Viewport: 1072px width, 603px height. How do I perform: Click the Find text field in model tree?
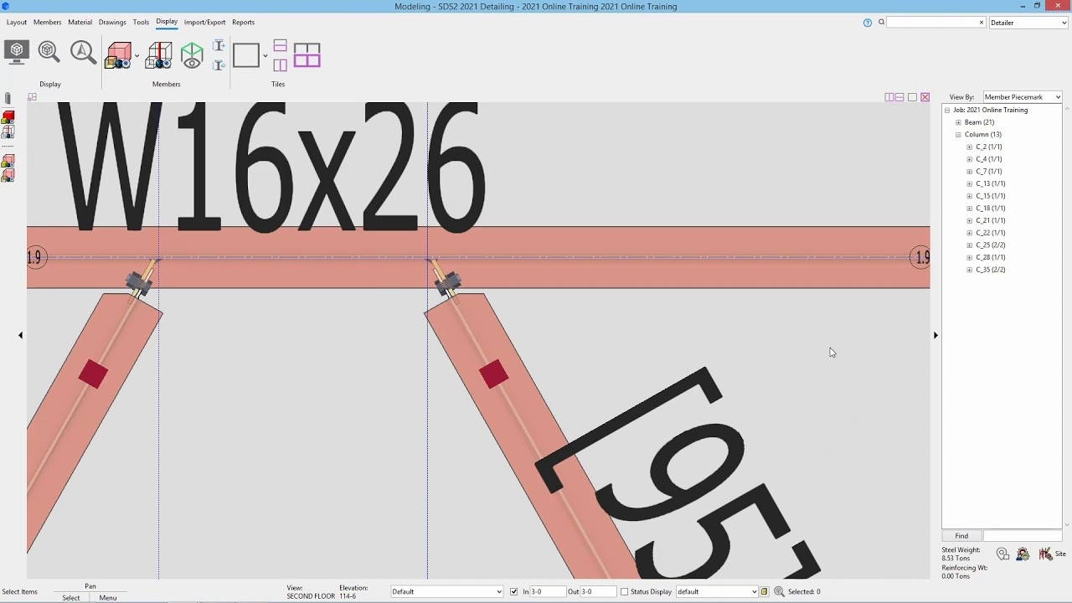1022,536
